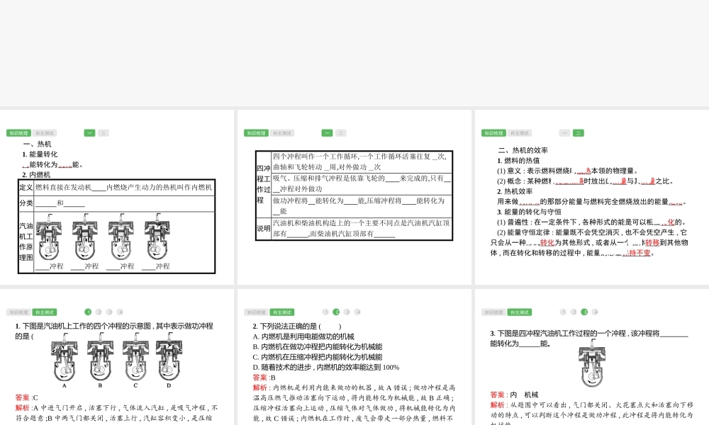The width and height of the screenshot is (709, 425).
Task: Click the 二 page icon on top-right slide
Action: (x=579, y=132)
